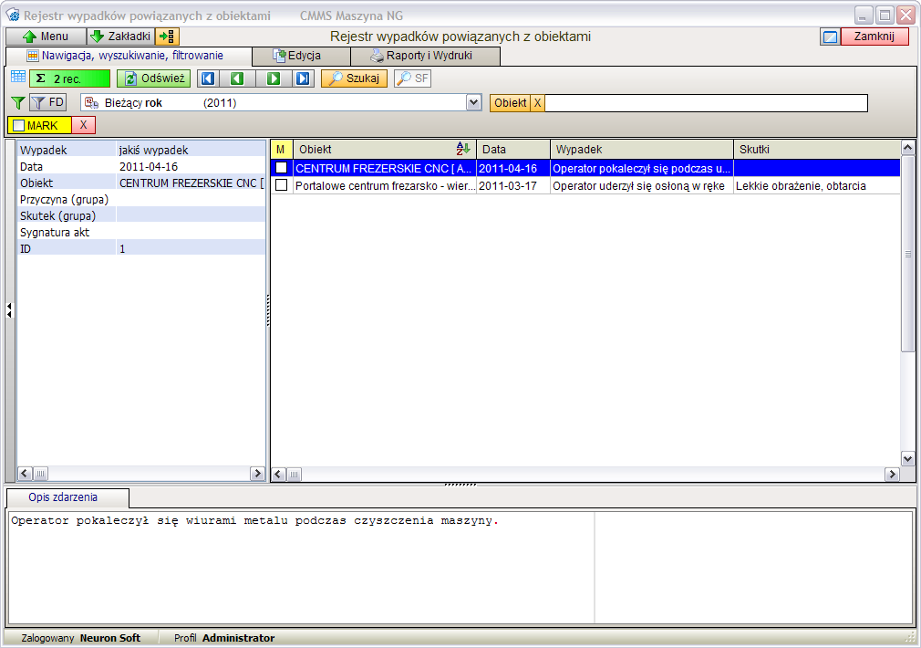
Task: Click the ID detail row label
Action: 26,249
